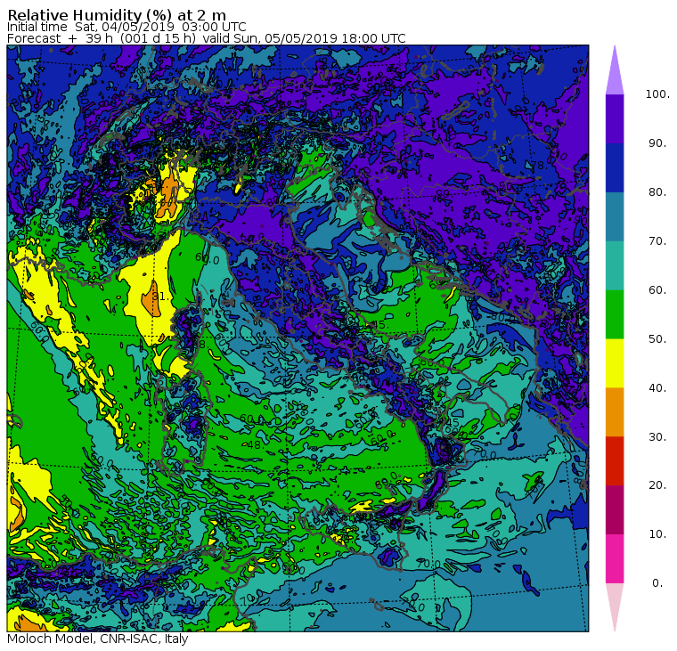This screenshot has width=677, height=651.
Task: Click the pale pink lower arrow of the color bar
Action: (615, 602)
